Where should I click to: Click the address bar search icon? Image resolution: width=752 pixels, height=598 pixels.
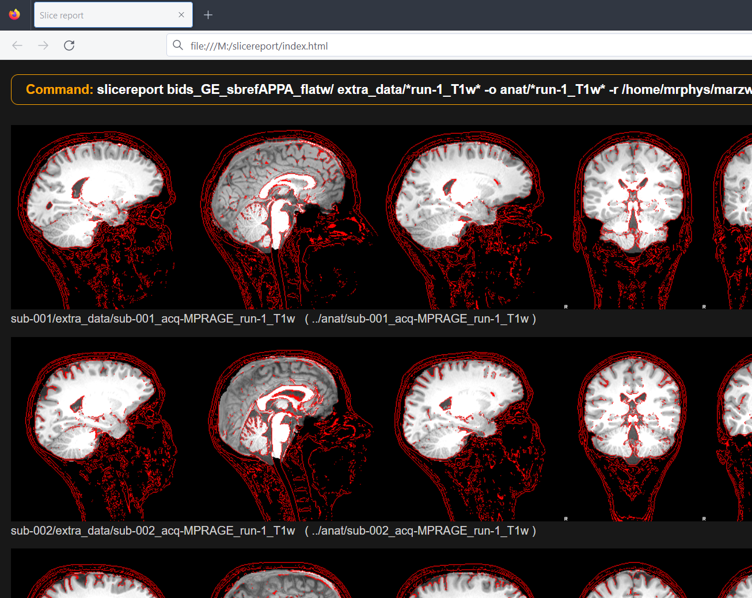178,46
